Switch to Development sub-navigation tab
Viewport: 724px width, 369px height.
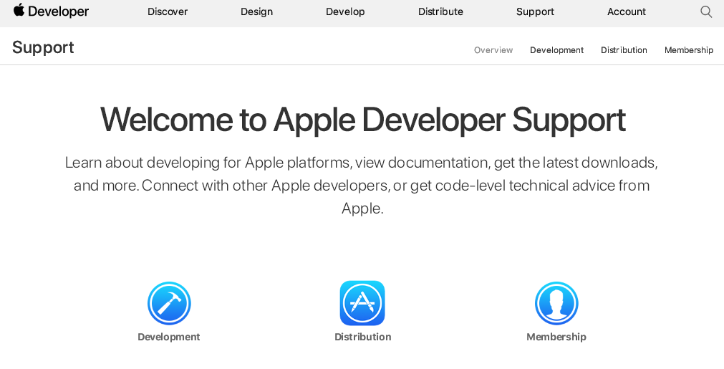(x=557, y=50)
